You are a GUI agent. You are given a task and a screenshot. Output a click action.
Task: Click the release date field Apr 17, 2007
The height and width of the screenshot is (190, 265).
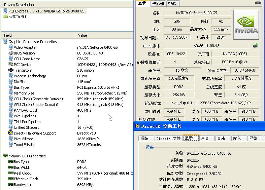(177, 37)
